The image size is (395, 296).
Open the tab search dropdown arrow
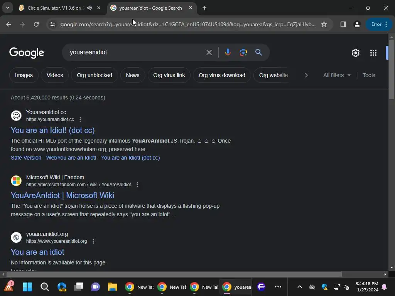(8, 8)
